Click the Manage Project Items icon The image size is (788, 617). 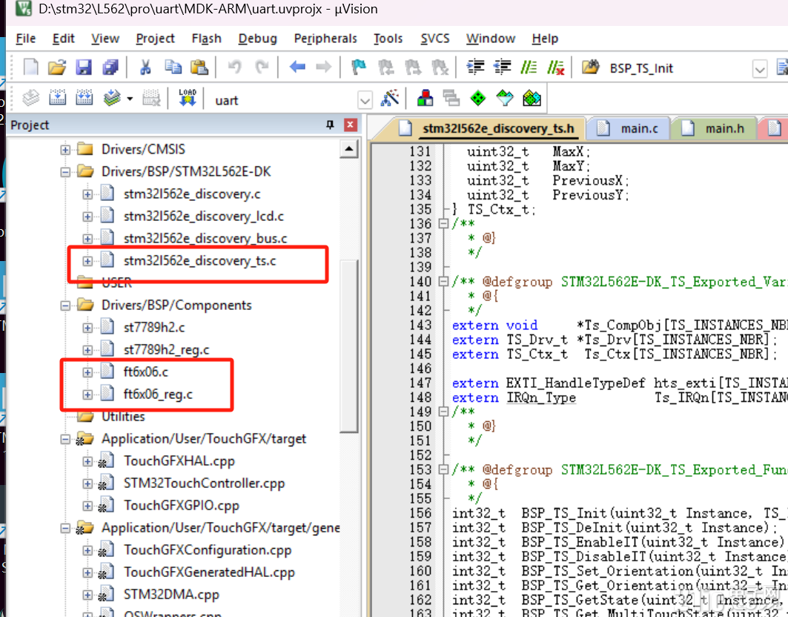426,98
